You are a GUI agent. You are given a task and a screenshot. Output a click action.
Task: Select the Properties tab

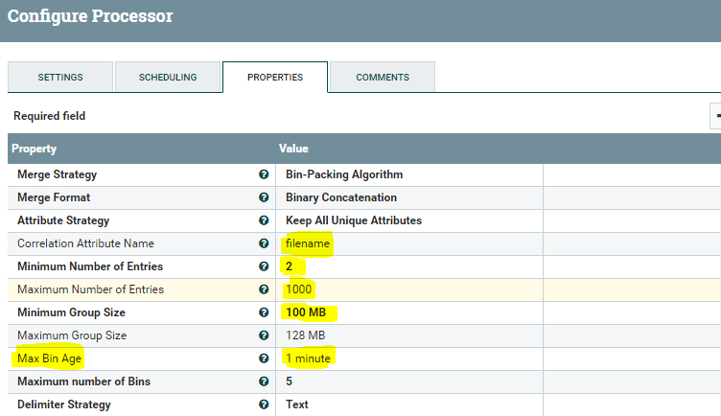[x=275, y=78]
